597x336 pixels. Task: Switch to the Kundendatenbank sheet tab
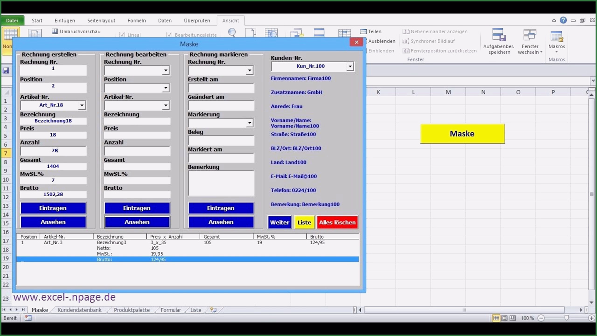pos(79,310)
